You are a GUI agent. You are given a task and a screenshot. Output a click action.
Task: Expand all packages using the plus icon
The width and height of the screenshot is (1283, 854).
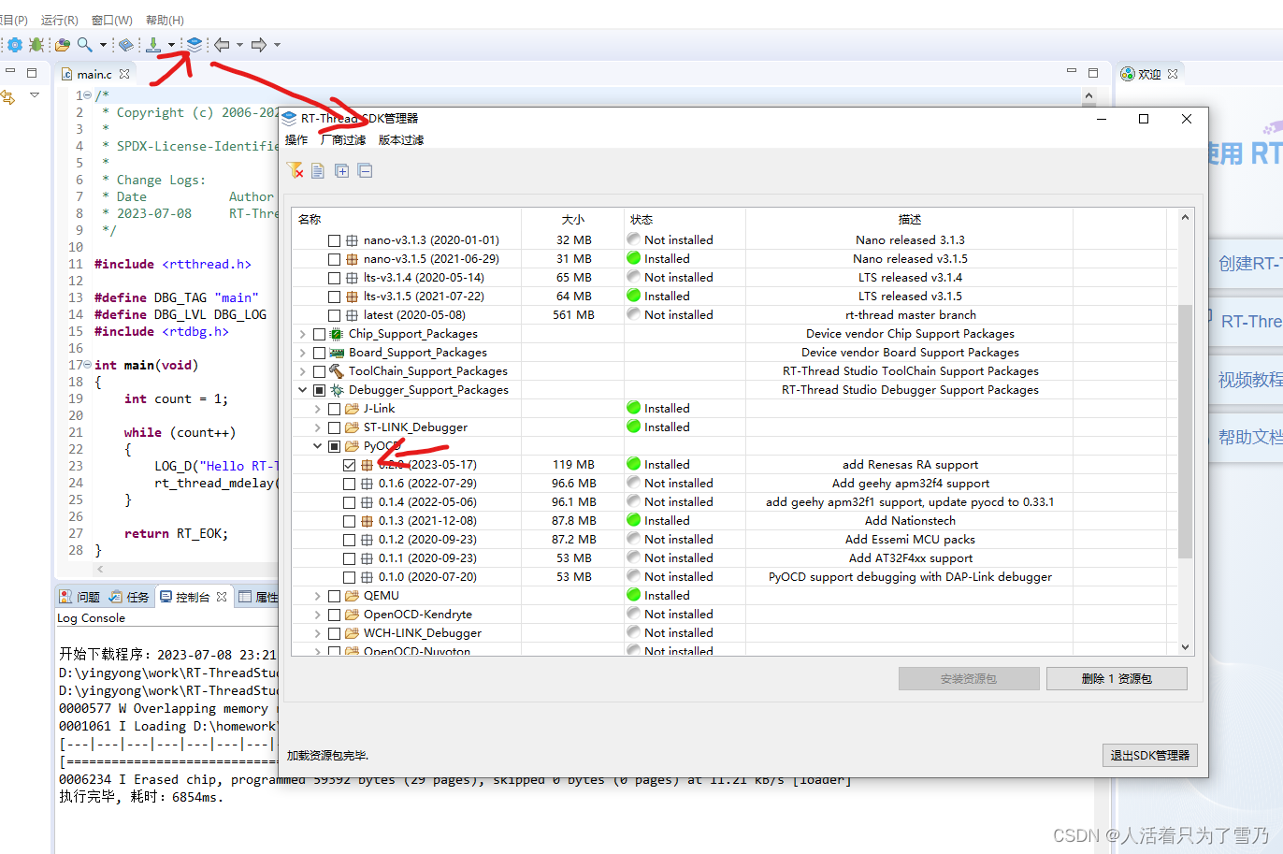(x=342, y=170)
